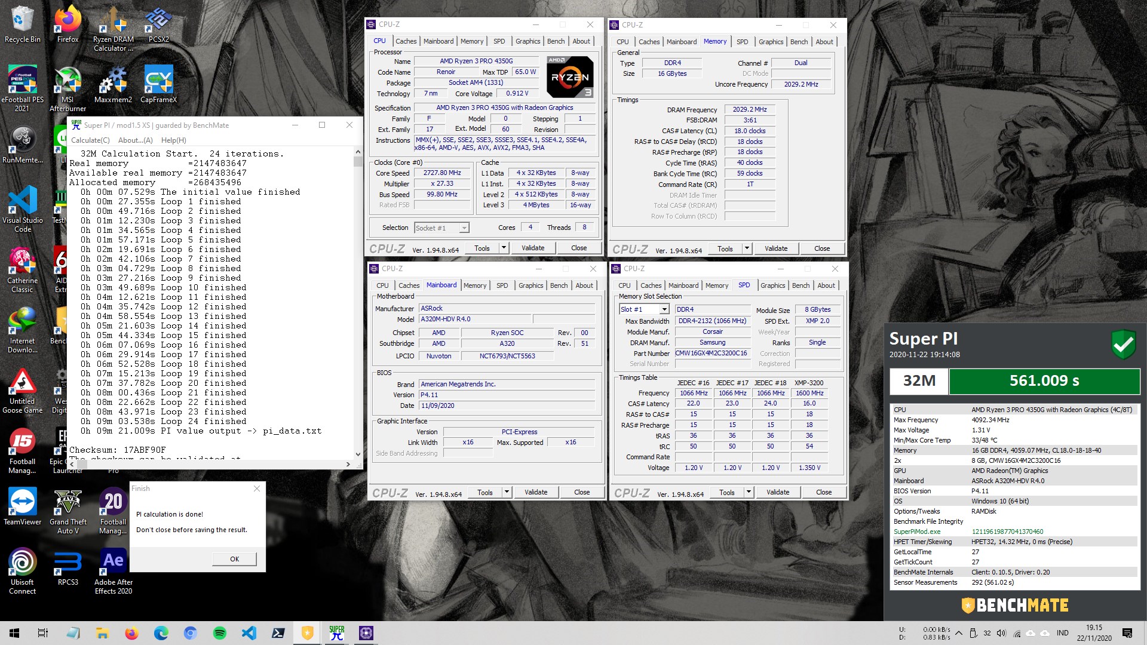Click the IND input language indicator
This screenshot has height=645, width=1147.
pos(1062,633)
